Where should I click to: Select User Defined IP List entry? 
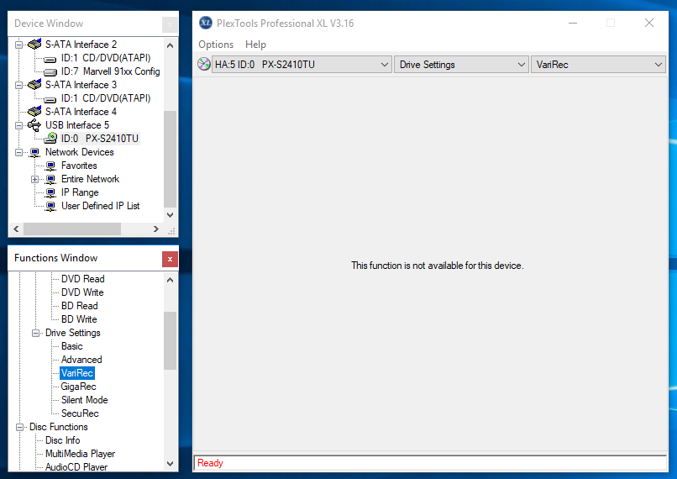pos(100,206)
